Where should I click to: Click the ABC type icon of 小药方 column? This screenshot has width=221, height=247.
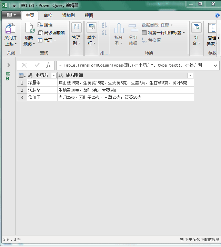pyautogui.click(x=31, y=76)
